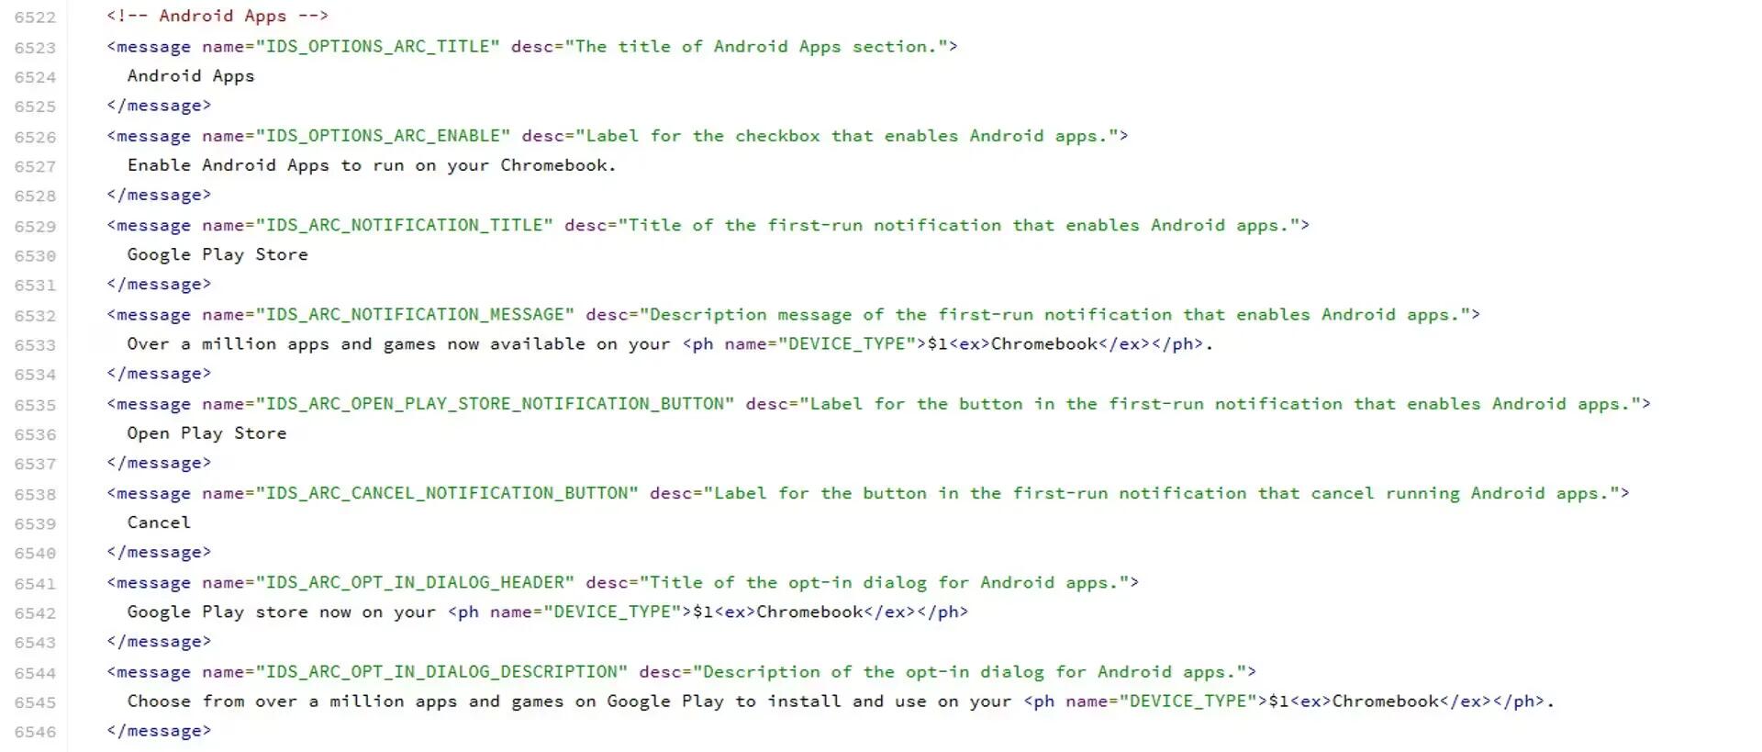The image size is (1762, 752).
Task: Select line number 6523
Action: click(x=35, y=48)
